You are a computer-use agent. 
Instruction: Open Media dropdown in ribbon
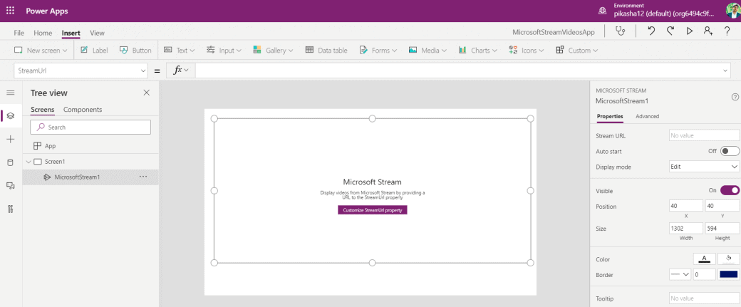pyautogui.click(x=427, y=50)
